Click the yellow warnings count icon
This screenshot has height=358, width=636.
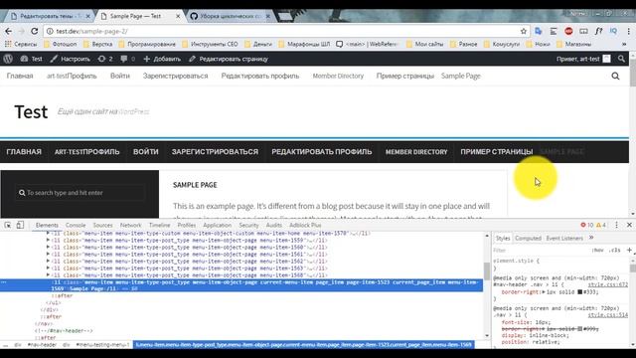point(598,225)
